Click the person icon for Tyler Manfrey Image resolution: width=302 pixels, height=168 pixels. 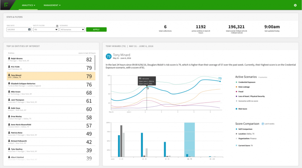[9, 149]
